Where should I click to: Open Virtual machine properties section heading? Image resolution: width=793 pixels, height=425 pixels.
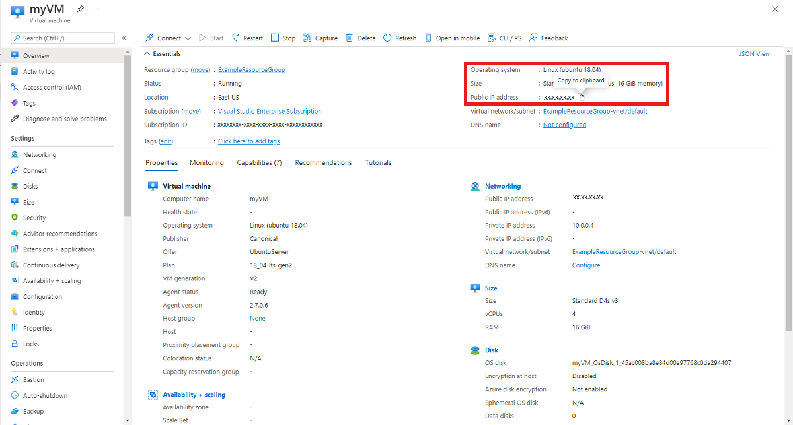187,187
